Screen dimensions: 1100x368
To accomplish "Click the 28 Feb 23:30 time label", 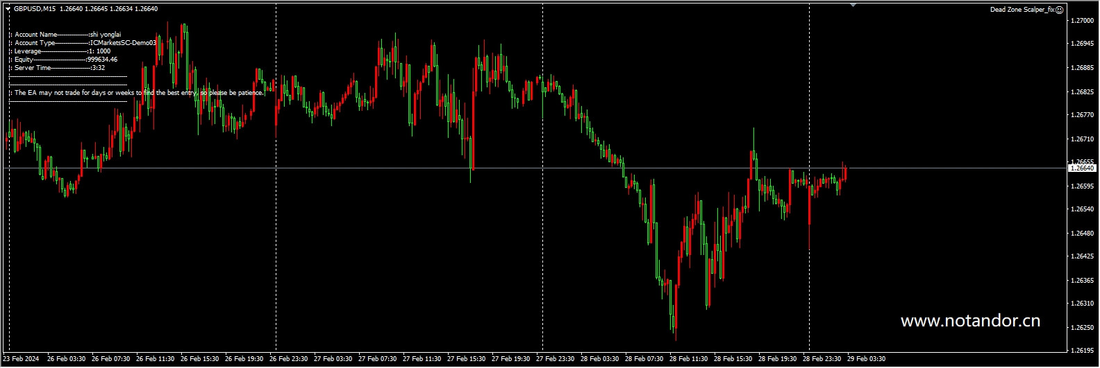I will (822, 359).
